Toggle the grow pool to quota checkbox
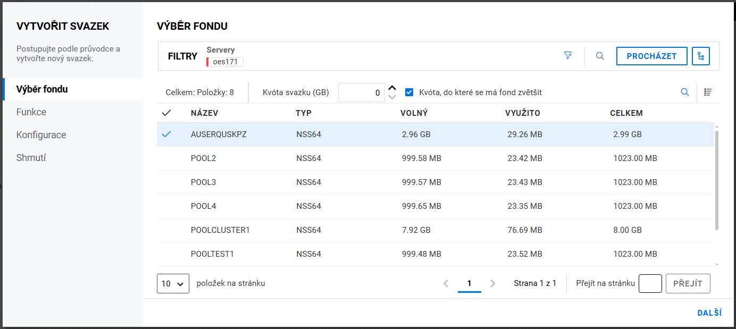The image size is (736, 329). (x=409, y=92)
